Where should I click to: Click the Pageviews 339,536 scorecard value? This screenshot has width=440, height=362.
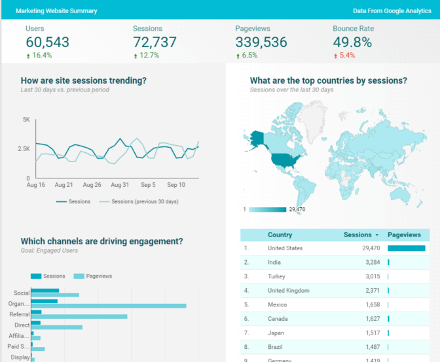click(261, 42)
